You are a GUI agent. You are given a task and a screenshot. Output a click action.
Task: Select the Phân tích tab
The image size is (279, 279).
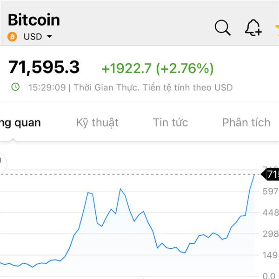[246, 122]
